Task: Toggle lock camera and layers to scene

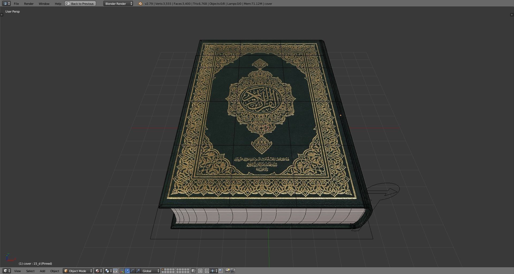Action: [194, 271]
